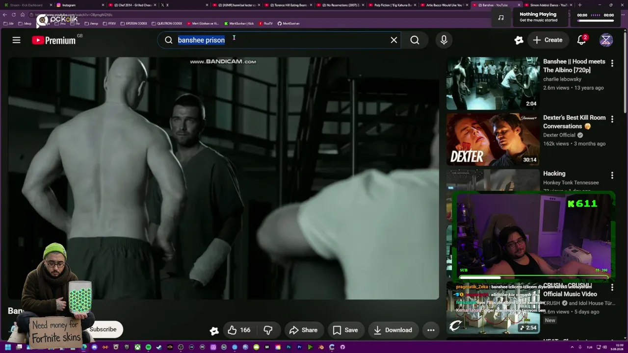628x353 pixels.
Task: Open 'Dexter's Best Kill Room Conversations' title
Action: [574, 122]
